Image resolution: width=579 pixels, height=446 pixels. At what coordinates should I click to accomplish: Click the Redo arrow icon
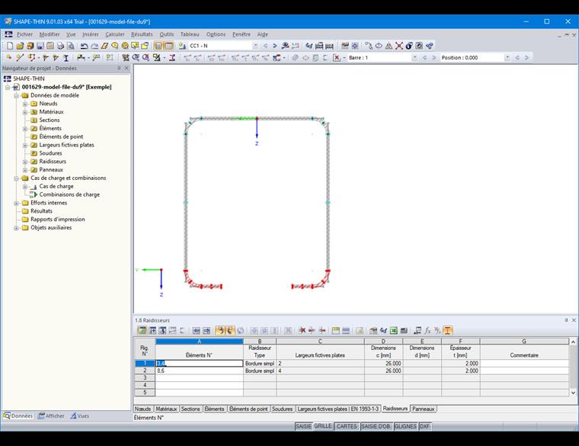tap(94, 46)
